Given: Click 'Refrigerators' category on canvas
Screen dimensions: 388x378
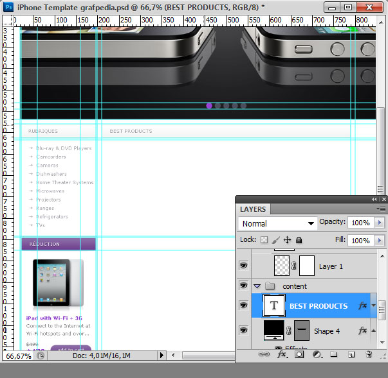Looking at the screenshot, I should coord(52,217).
